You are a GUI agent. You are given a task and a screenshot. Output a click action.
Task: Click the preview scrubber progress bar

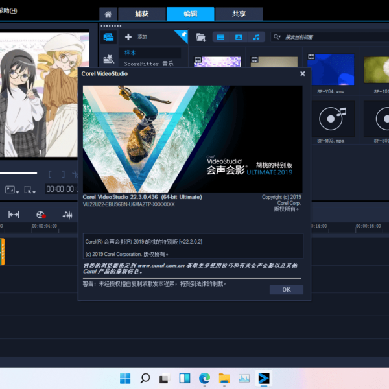[18, 173]
